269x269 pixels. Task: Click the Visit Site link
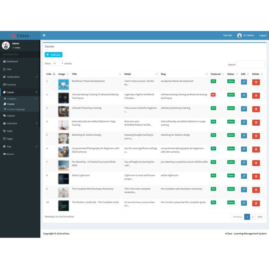tap(227, 35)
